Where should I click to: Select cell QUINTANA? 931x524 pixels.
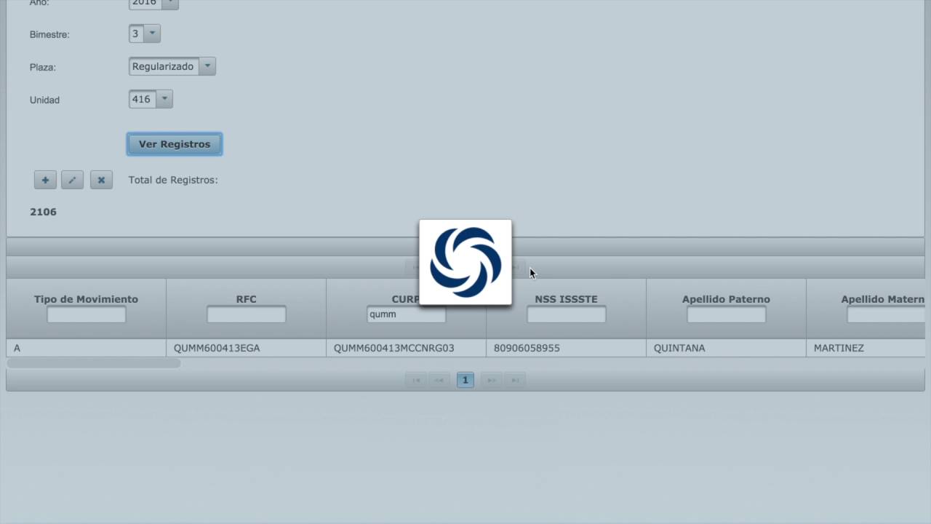click(679, 348)
